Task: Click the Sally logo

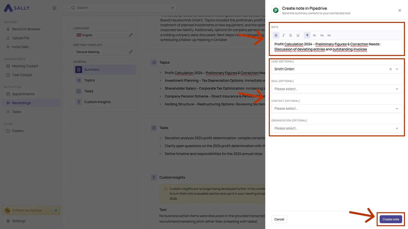Action: tap(17, 8)
